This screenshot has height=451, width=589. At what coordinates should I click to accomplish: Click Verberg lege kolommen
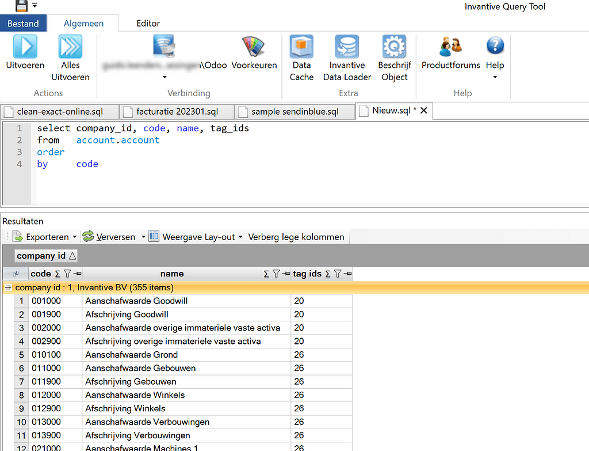click(296, 236)
